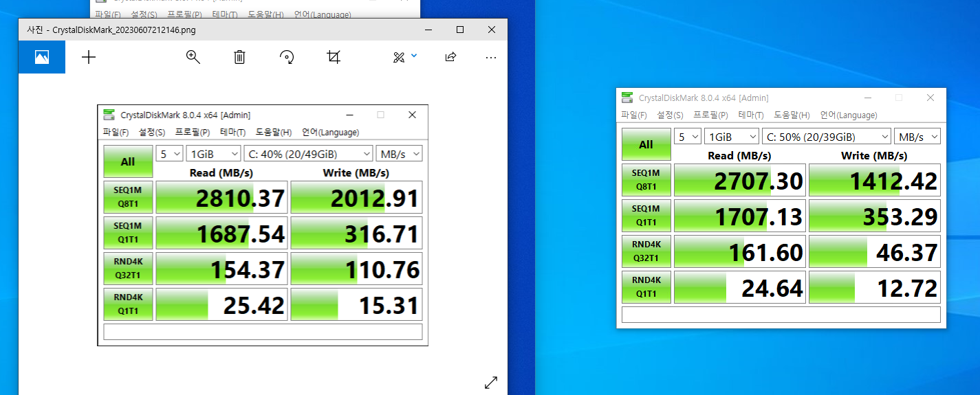Open the crop tool in Photos
The height and width of the screenshot is (395, 980).
[334, 57]
